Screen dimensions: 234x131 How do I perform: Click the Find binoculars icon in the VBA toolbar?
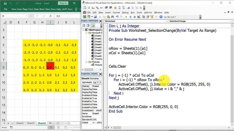113,17
